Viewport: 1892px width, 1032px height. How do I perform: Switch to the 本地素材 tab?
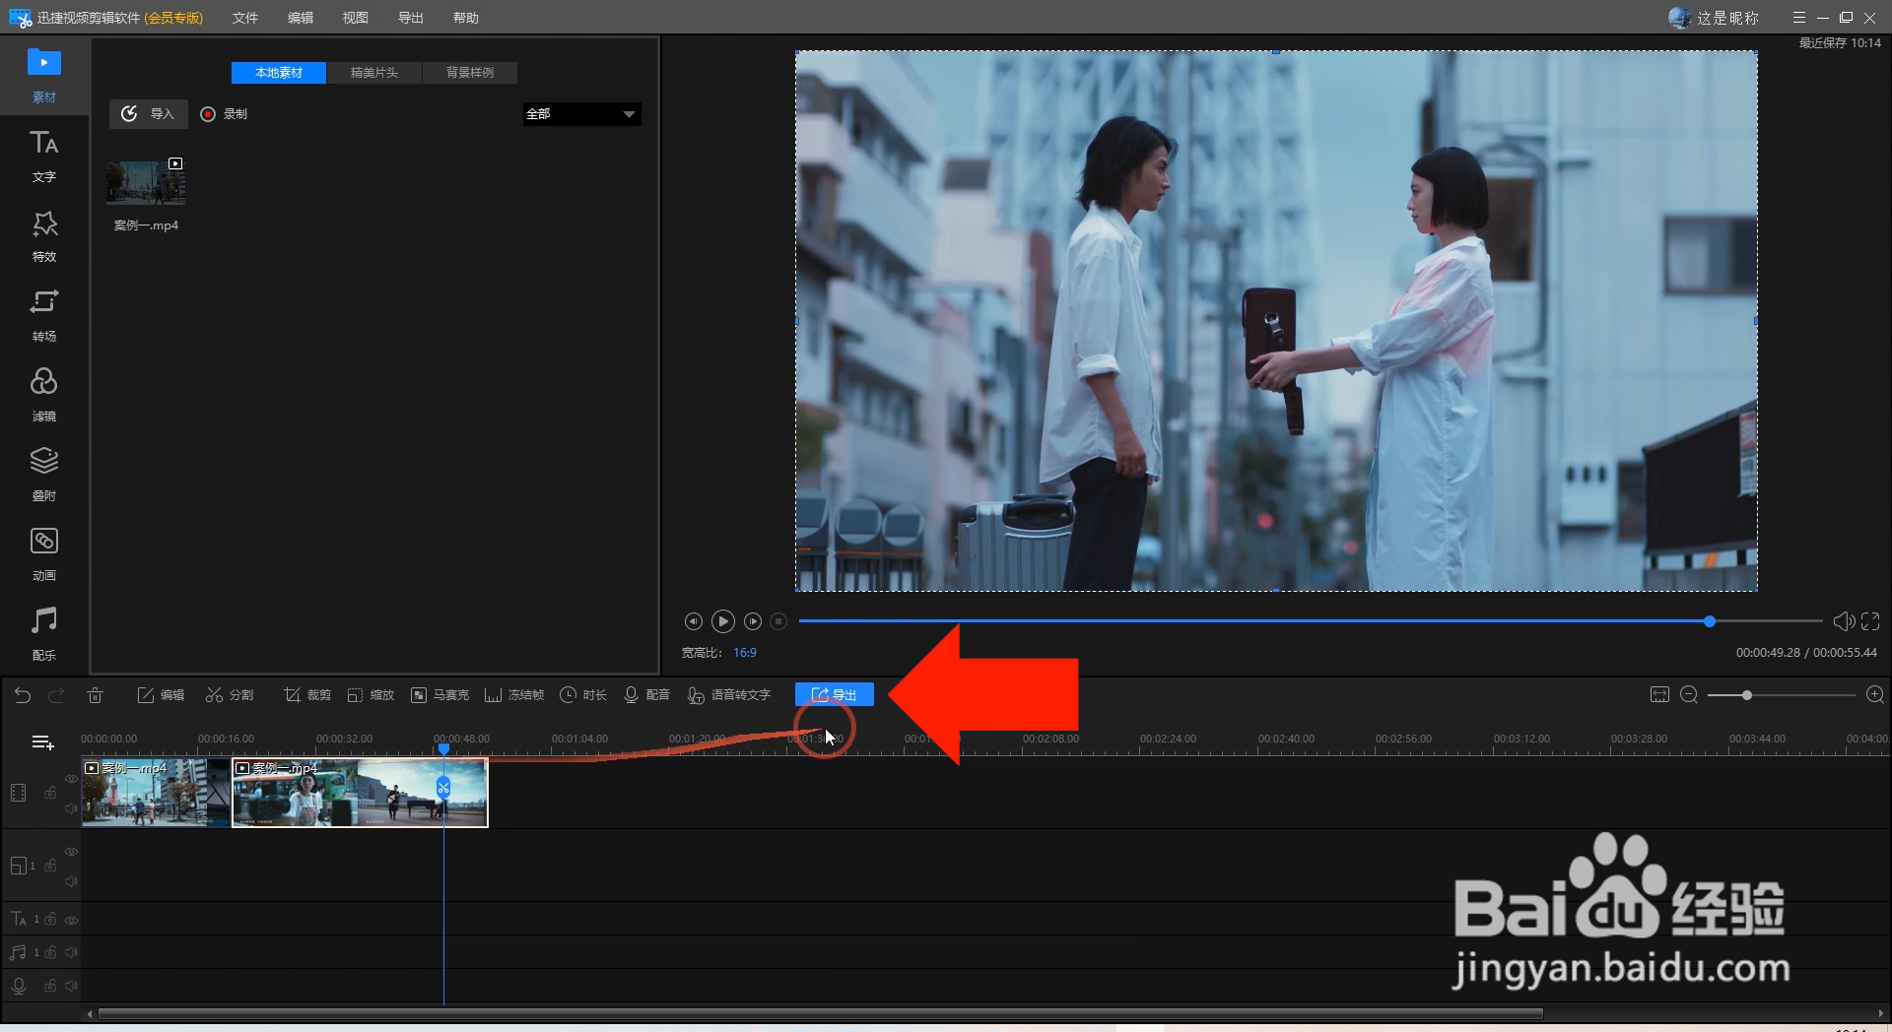279,73
